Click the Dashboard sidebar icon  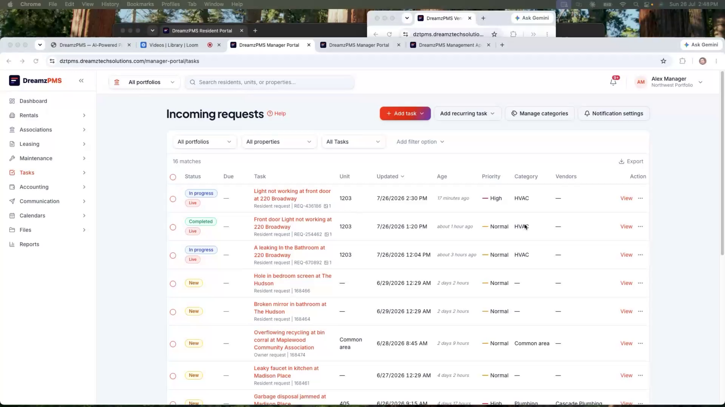click(x=12, y=101)
